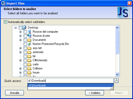Check the asp.net folder checkbox

click(x=25, y=48)
